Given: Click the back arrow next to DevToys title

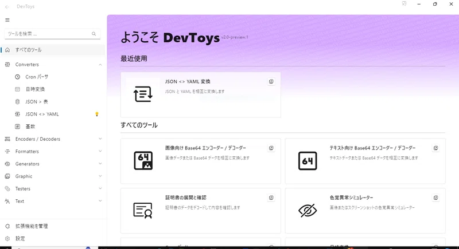Looking at the screenshot, I should coord(7,7).
